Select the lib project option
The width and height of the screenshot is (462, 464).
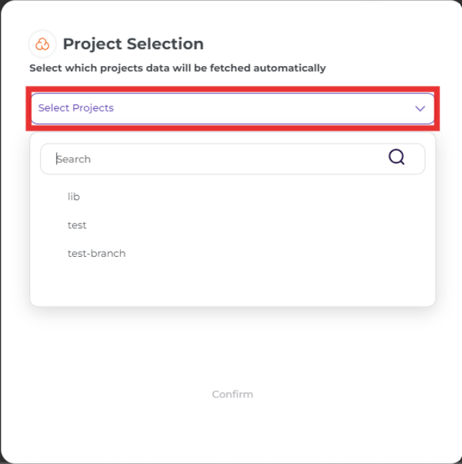coord(74,196)
